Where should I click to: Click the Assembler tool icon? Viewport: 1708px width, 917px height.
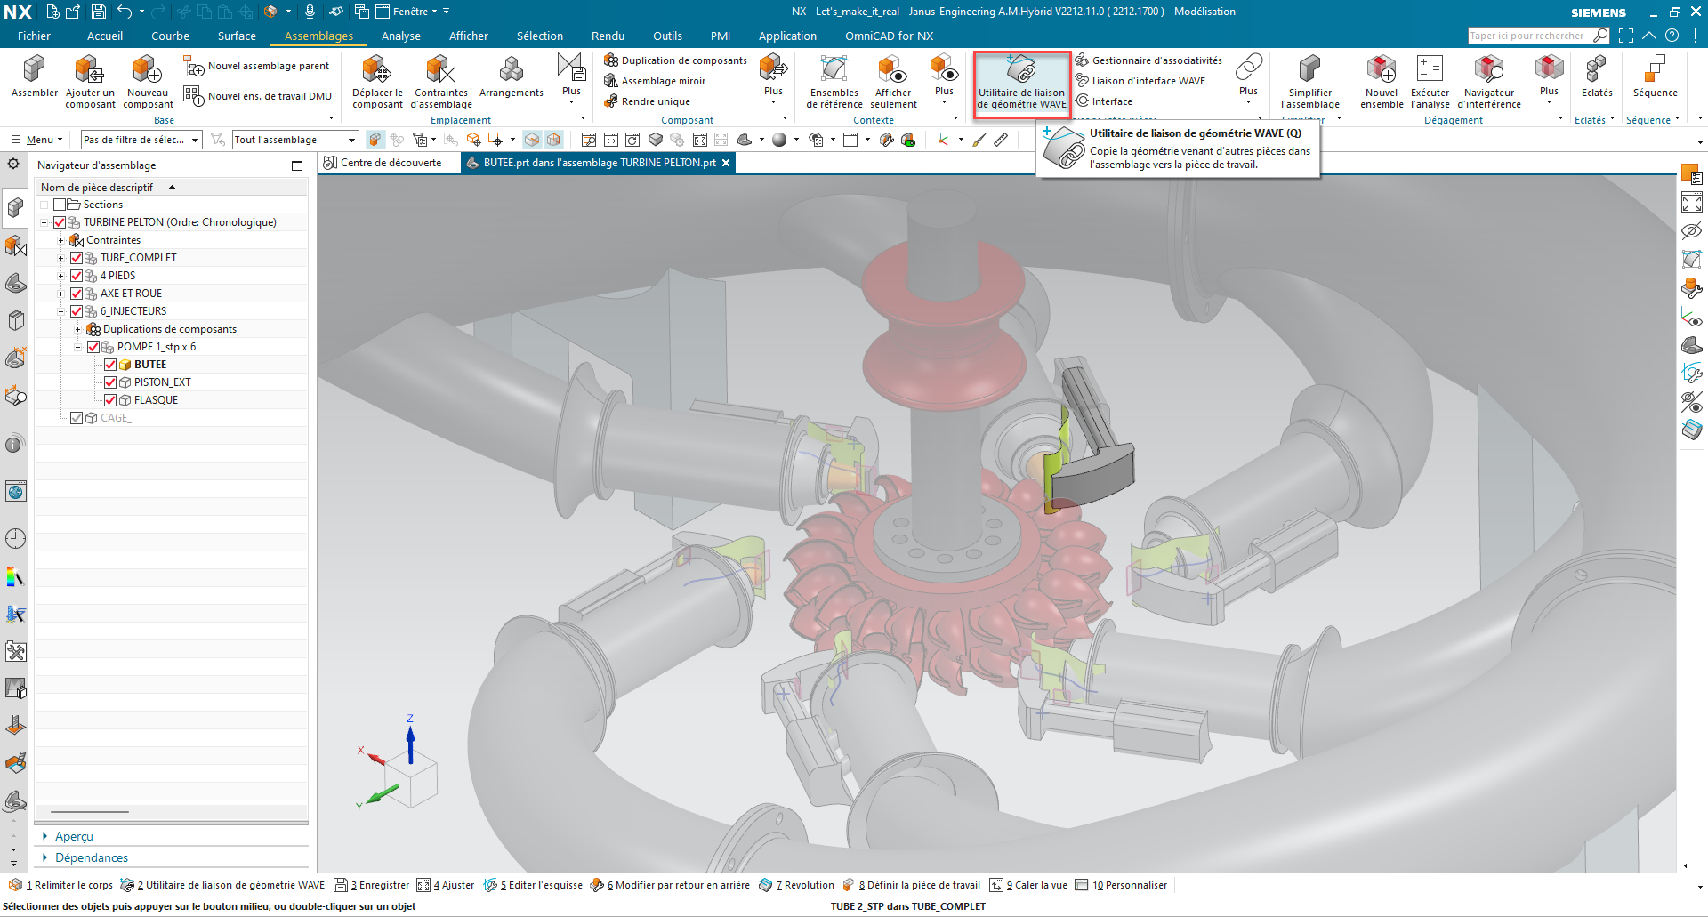tap(34, 76)
